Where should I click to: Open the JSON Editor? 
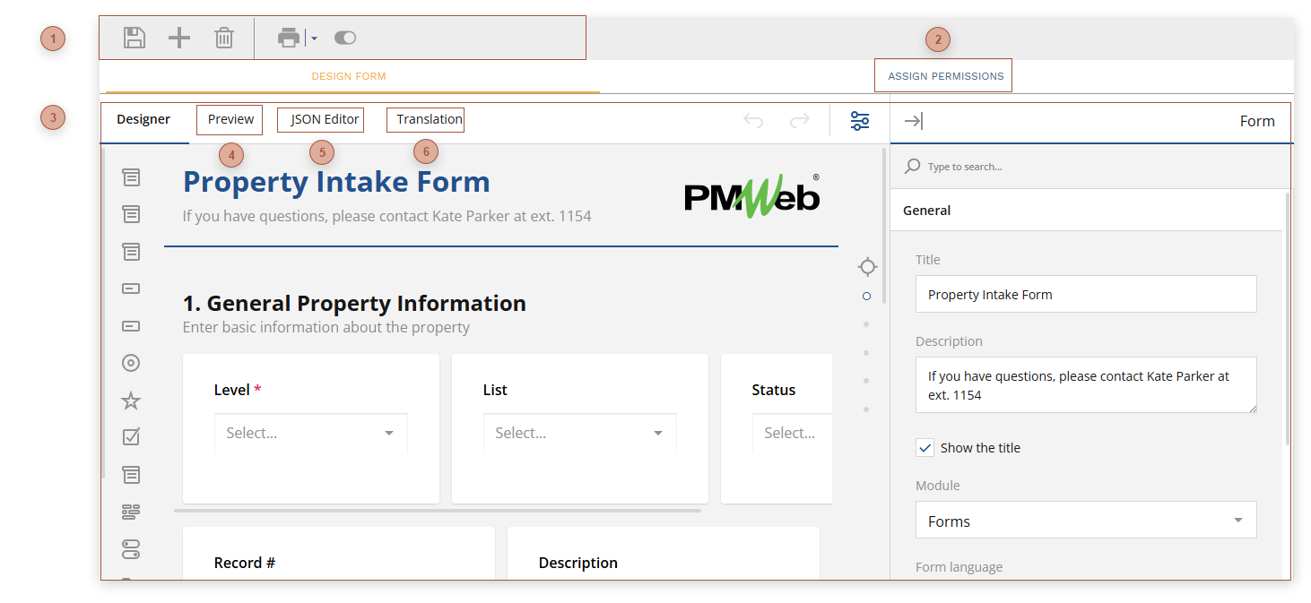(x=320, y=118)
